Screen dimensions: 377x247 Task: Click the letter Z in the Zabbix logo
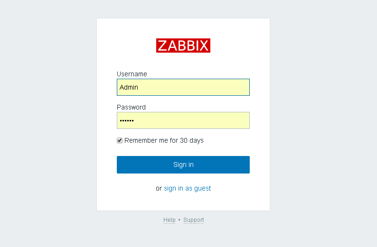(162, 46)
